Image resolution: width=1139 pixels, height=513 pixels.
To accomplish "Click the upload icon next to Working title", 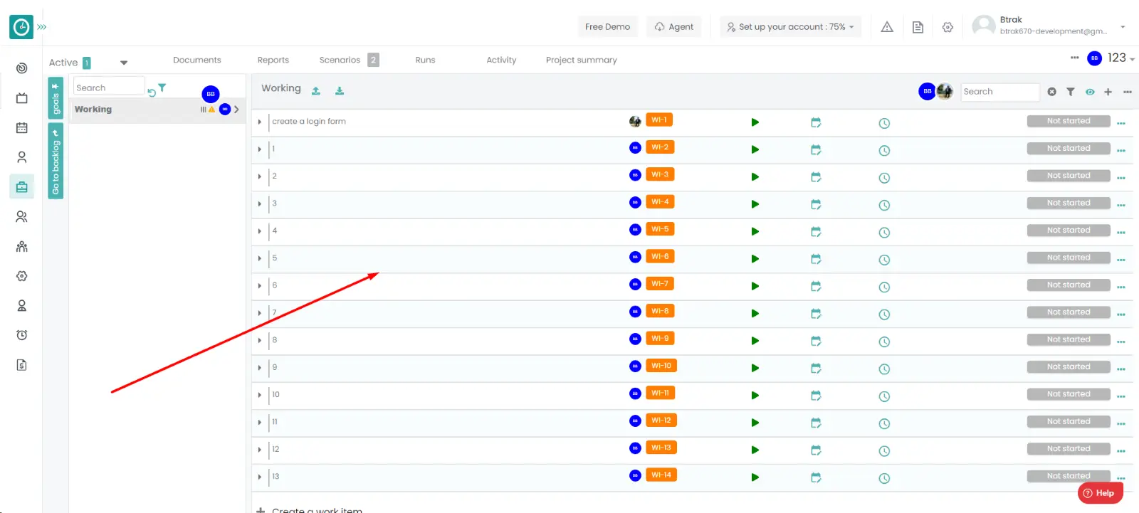I will [x=316, y=91].
